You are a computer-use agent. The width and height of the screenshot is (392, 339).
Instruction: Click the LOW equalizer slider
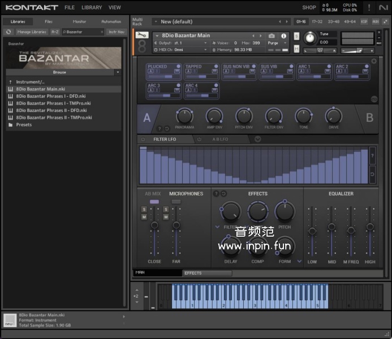coord(312,232)
